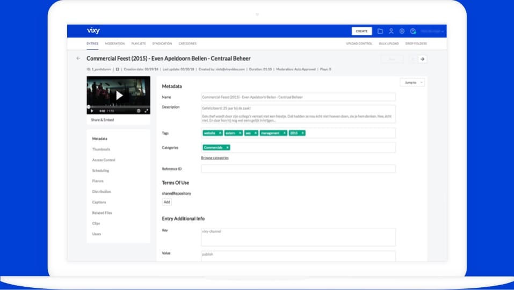Remove the 'management' tag

pyautogui.click(x=285, y=133)
